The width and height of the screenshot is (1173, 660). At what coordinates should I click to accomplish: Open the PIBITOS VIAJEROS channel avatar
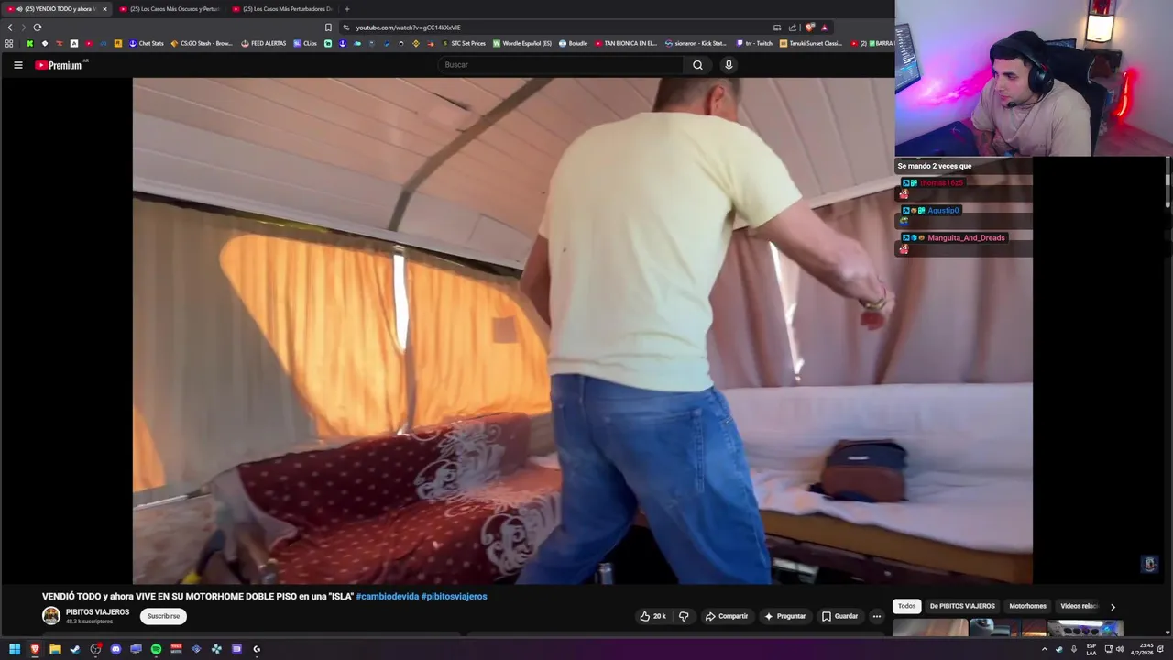51,616
